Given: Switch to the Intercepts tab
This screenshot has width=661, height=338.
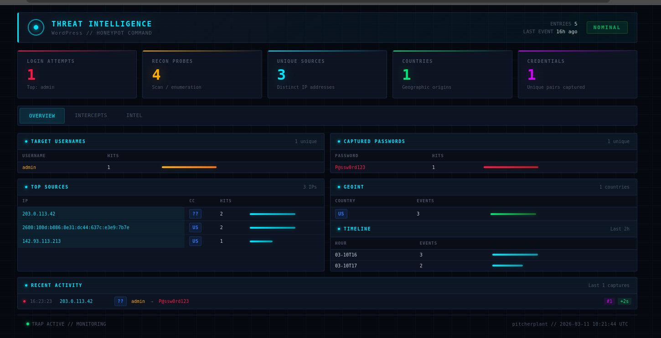Looking at the screenshot, I should pos(91,116).
